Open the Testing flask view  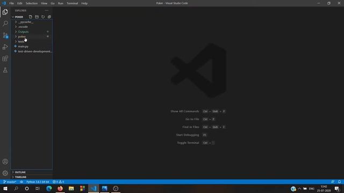pos(5,70)
